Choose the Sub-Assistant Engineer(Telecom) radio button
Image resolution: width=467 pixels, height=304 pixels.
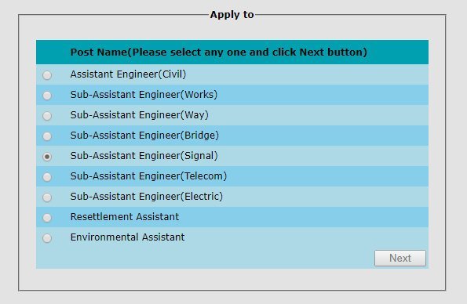click(47, 177)
